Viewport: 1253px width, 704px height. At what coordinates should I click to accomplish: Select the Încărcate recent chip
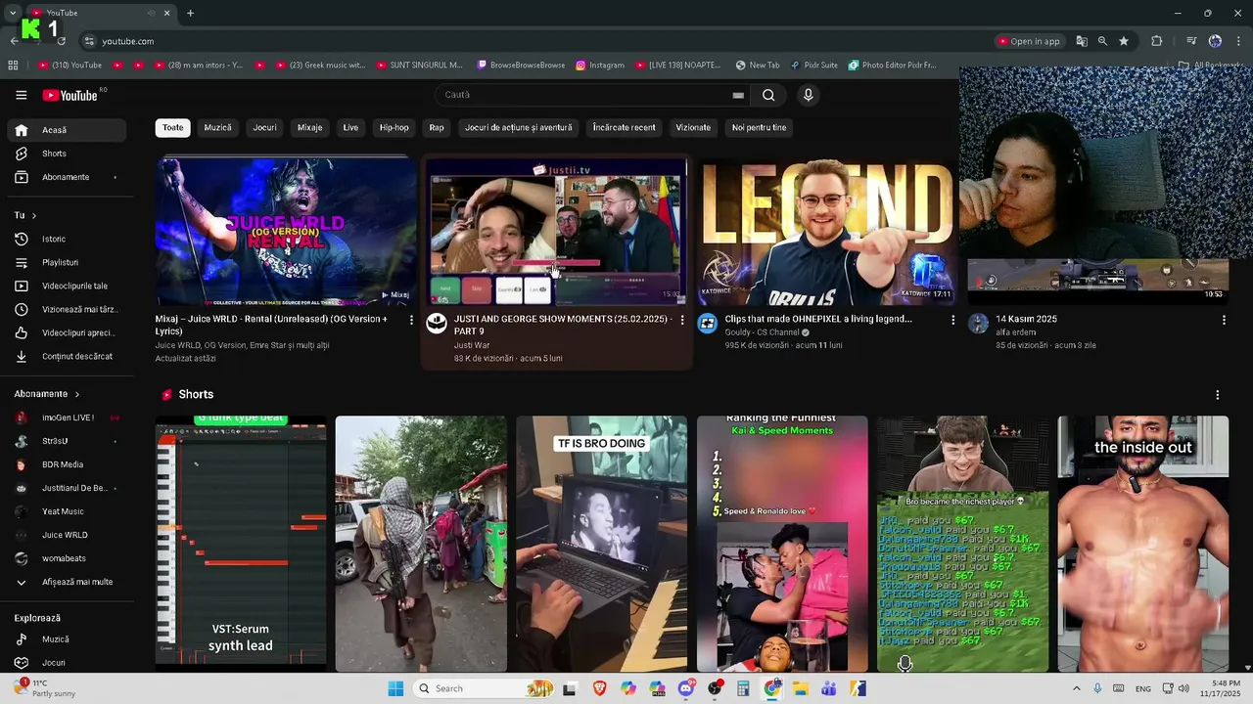pyautogui.click(x=624, y=128)
